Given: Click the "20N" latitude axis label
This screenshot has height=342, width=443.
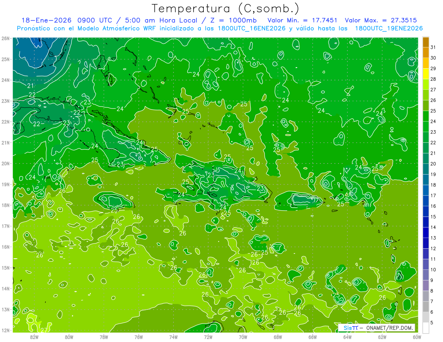Looking at the screenshot, I should [5, 163].
